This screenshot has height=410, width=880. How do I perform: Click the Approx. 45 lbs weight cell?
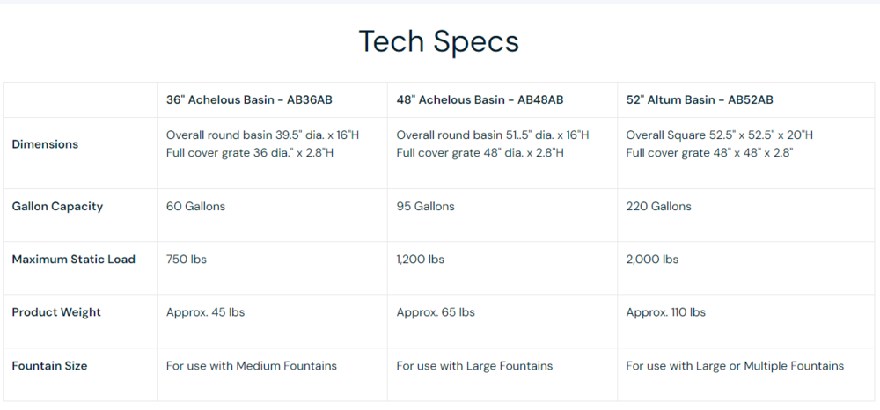click(205, 312)
